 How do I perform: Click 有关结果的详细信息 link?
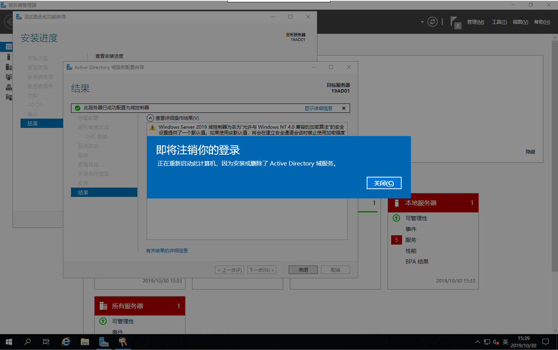pos(167,251)
